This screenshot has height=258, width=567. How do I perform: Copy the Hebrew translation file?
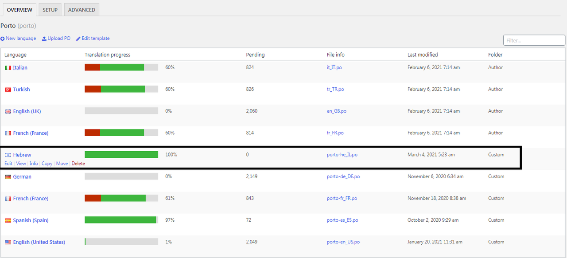pos(47,164)
